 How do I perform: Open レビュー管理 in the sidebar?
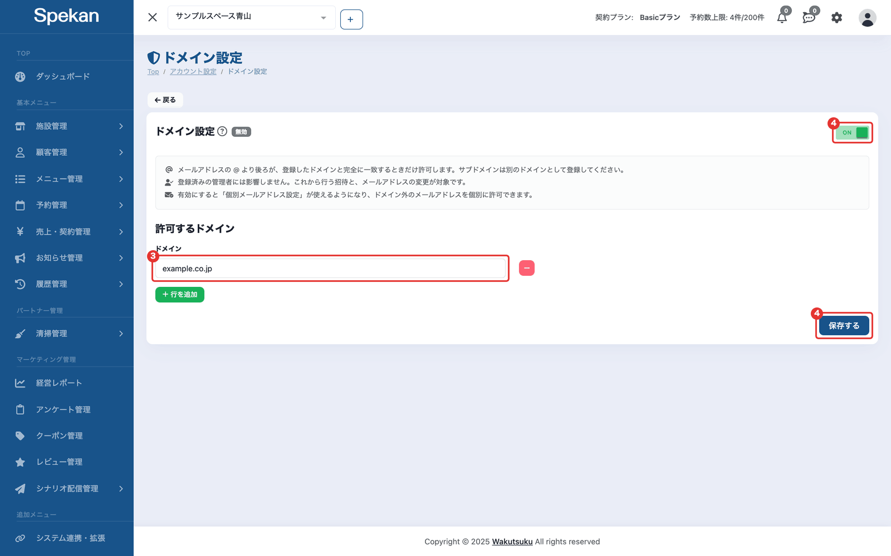67,462
